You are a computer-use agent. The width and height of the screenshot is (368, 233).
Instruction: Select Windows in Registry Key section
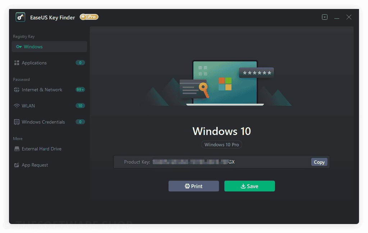49,47
